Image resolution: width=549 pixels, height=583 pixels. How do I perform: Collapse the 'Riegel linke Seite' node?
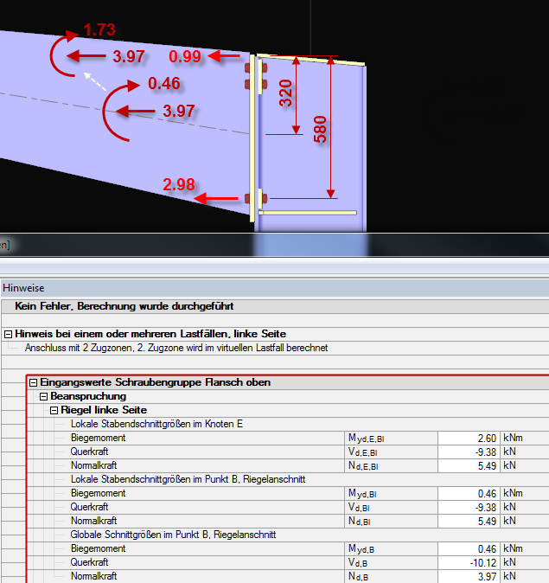coord(54,410)
